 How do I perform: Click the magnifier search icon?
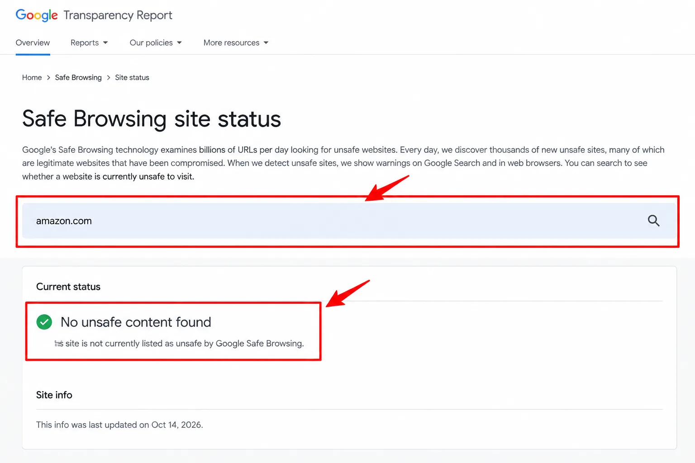point(653,221)
